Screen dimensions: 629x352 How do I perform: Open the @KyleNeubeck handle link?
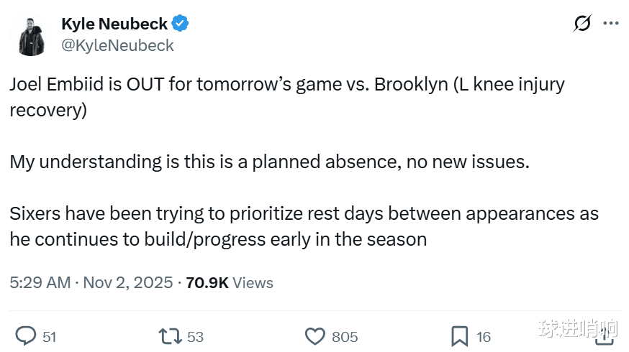pyautogui.click(x=117, y=45)
